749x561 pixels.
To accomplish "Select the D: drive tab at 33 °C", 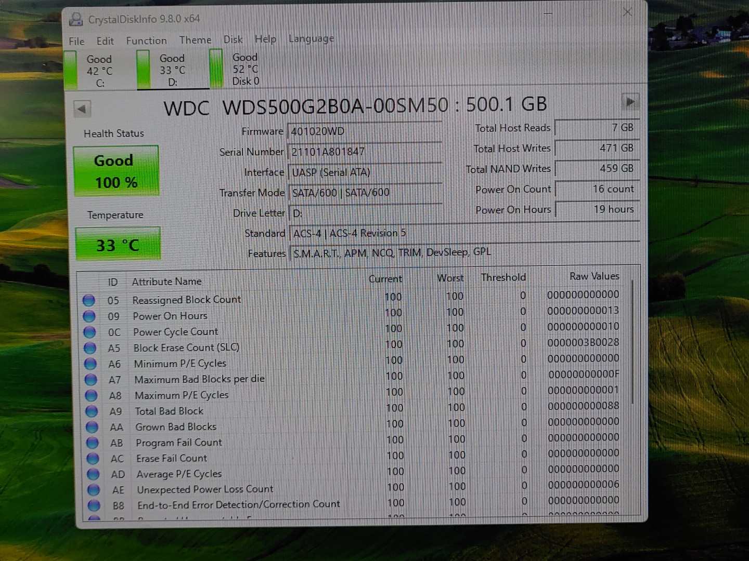I will [173, 70].
